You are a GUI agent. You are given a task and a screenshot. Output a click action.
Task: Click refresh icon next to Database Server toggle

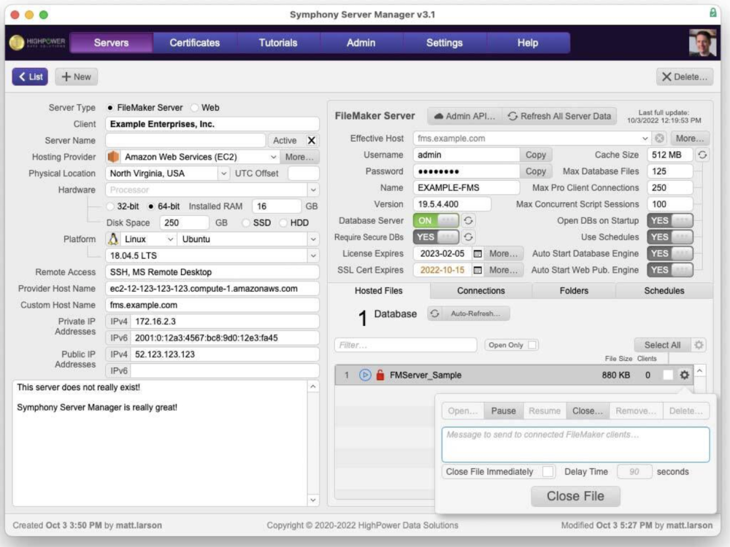click(469, 220)
